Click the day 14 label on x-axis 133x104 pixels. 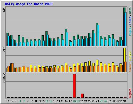[x=58, y=101]
